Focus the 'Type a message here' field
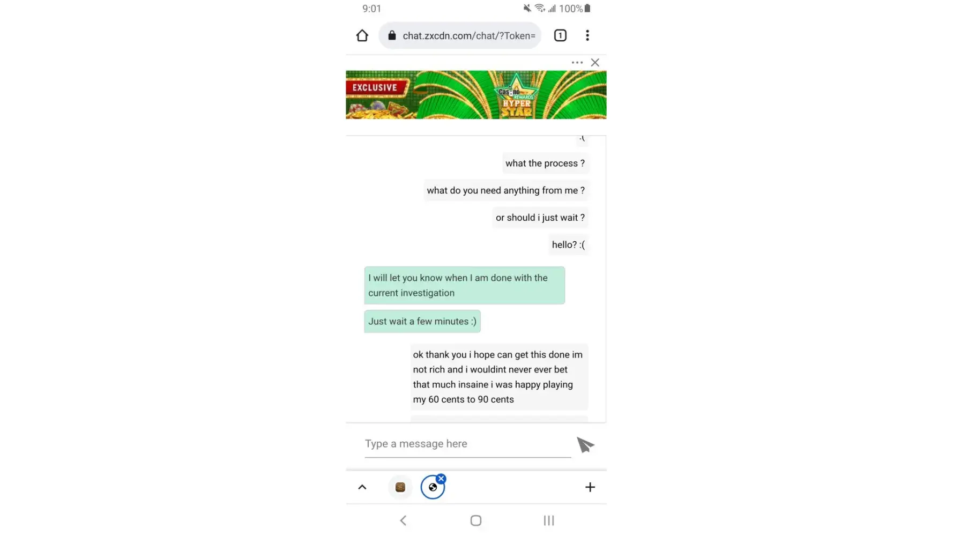953x536 pixels. pyautogui.click(x=468, y=444)
